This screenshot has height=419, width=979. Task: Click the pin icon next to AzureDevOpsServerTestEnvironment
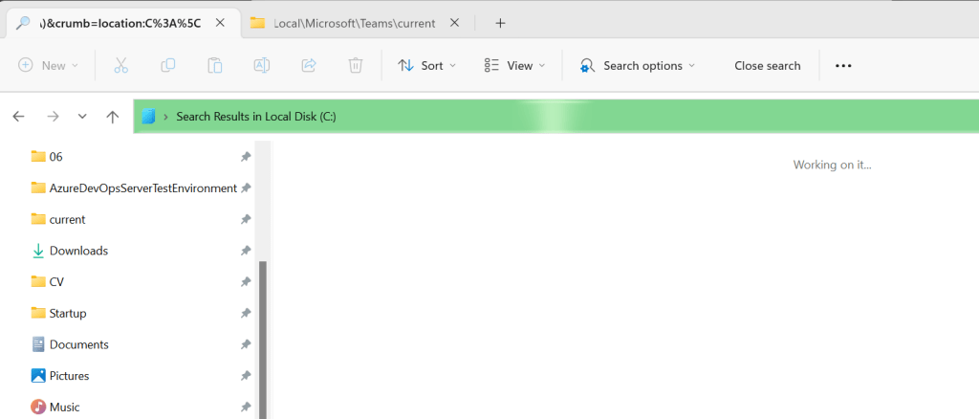point(246,187)
